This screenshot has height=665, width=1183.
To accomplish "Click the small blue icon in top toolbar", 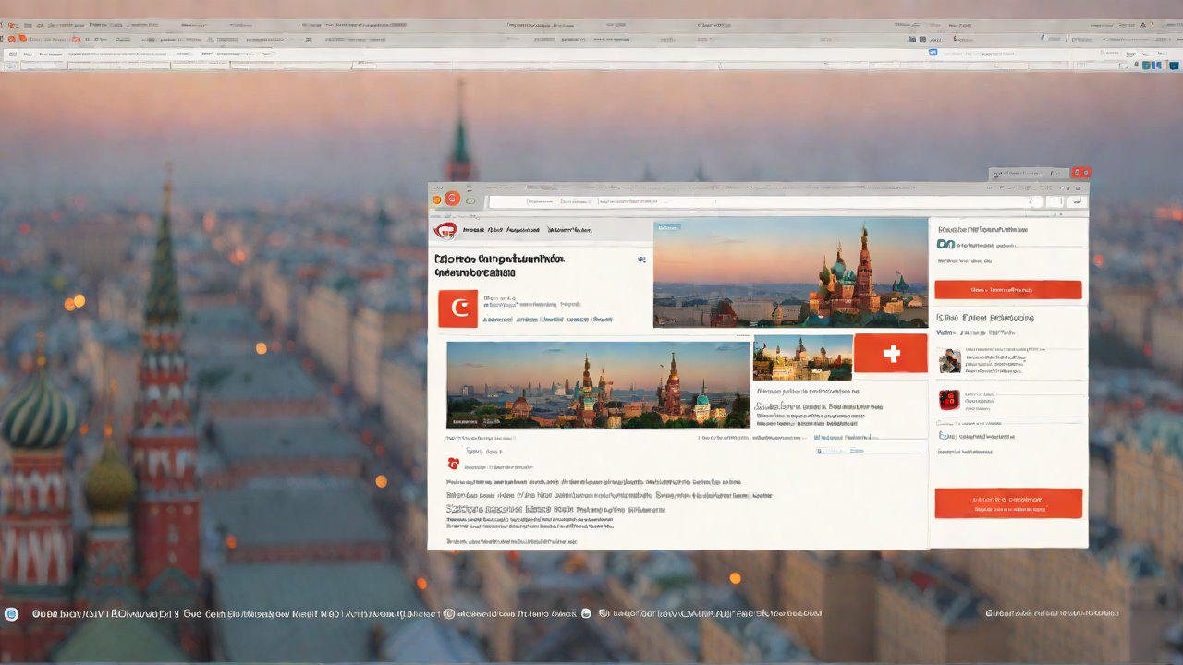I will 933,54.
